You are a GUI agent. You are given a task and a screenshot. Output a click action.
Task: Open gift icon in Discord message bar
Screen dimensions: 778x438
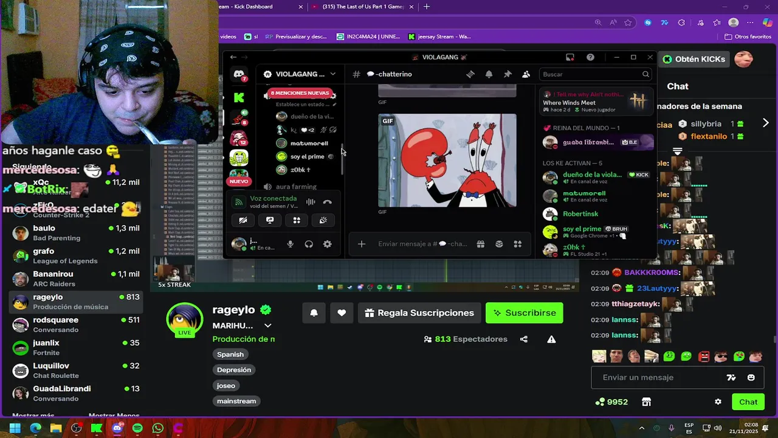coord(480,244)
